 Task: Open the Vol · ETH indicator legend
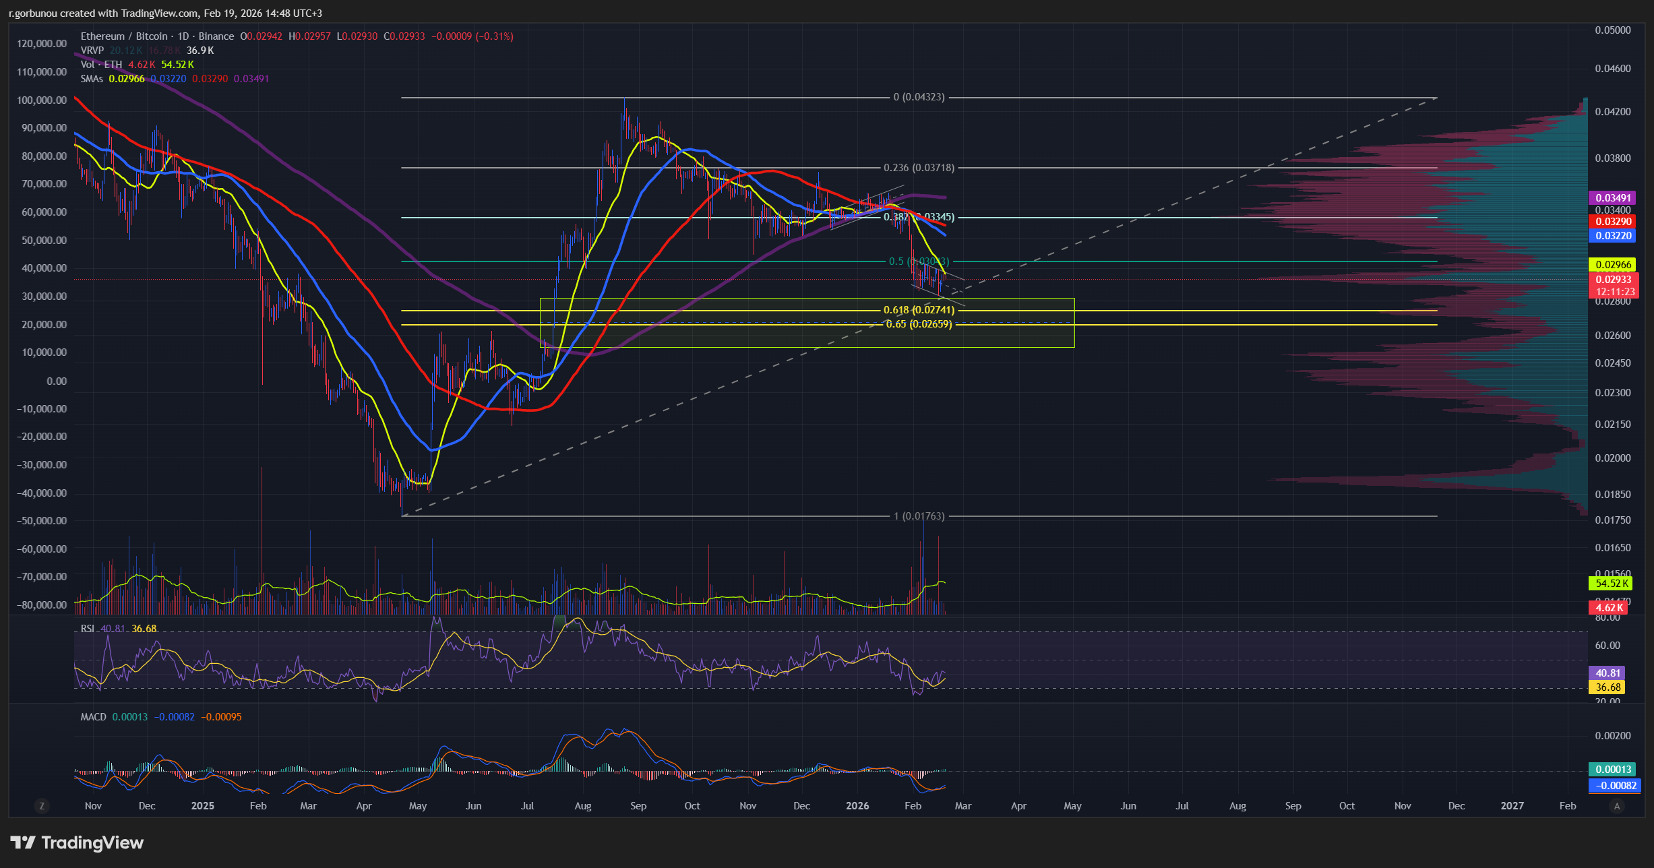coord(101,65)
